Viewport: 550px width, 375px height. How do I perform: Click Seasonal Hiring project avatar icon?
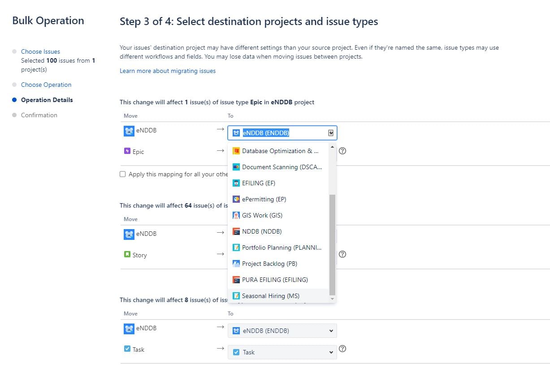(236, 296)
